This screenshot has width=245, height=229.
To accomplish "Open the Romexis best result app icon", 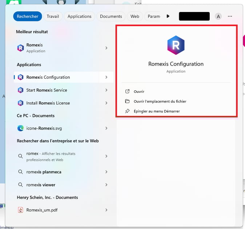I will [20, 48].
